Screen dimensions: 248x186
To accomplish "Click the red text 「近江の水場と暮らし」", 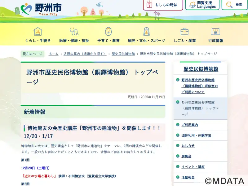I will coord(39,176).
